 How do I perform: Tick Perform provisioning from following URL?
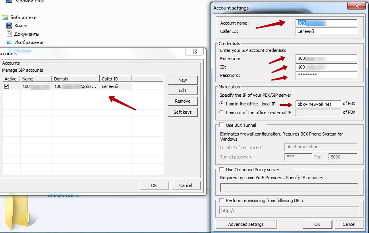click(x=222, y=201)
